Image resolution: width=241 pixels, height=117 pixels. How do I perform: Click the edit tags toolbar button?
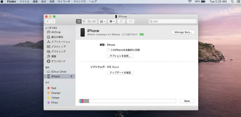[x=130, y=21]
